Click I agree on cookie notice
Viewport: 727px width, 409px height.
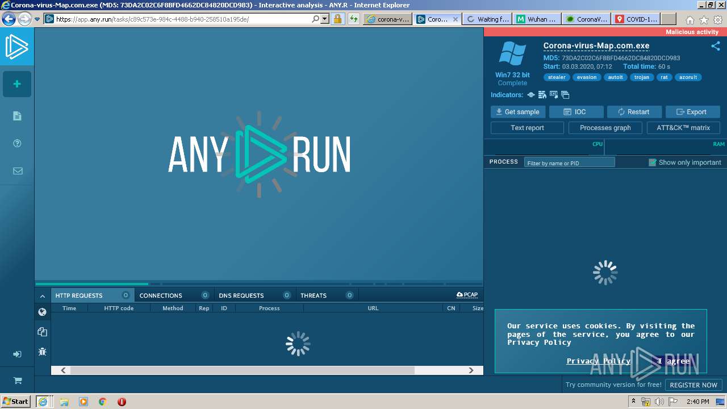(674, 361)
